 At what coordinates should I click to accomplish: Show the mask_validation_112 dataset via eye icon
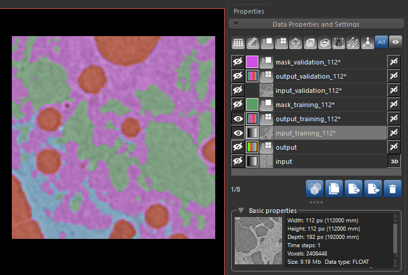point(238,62)
